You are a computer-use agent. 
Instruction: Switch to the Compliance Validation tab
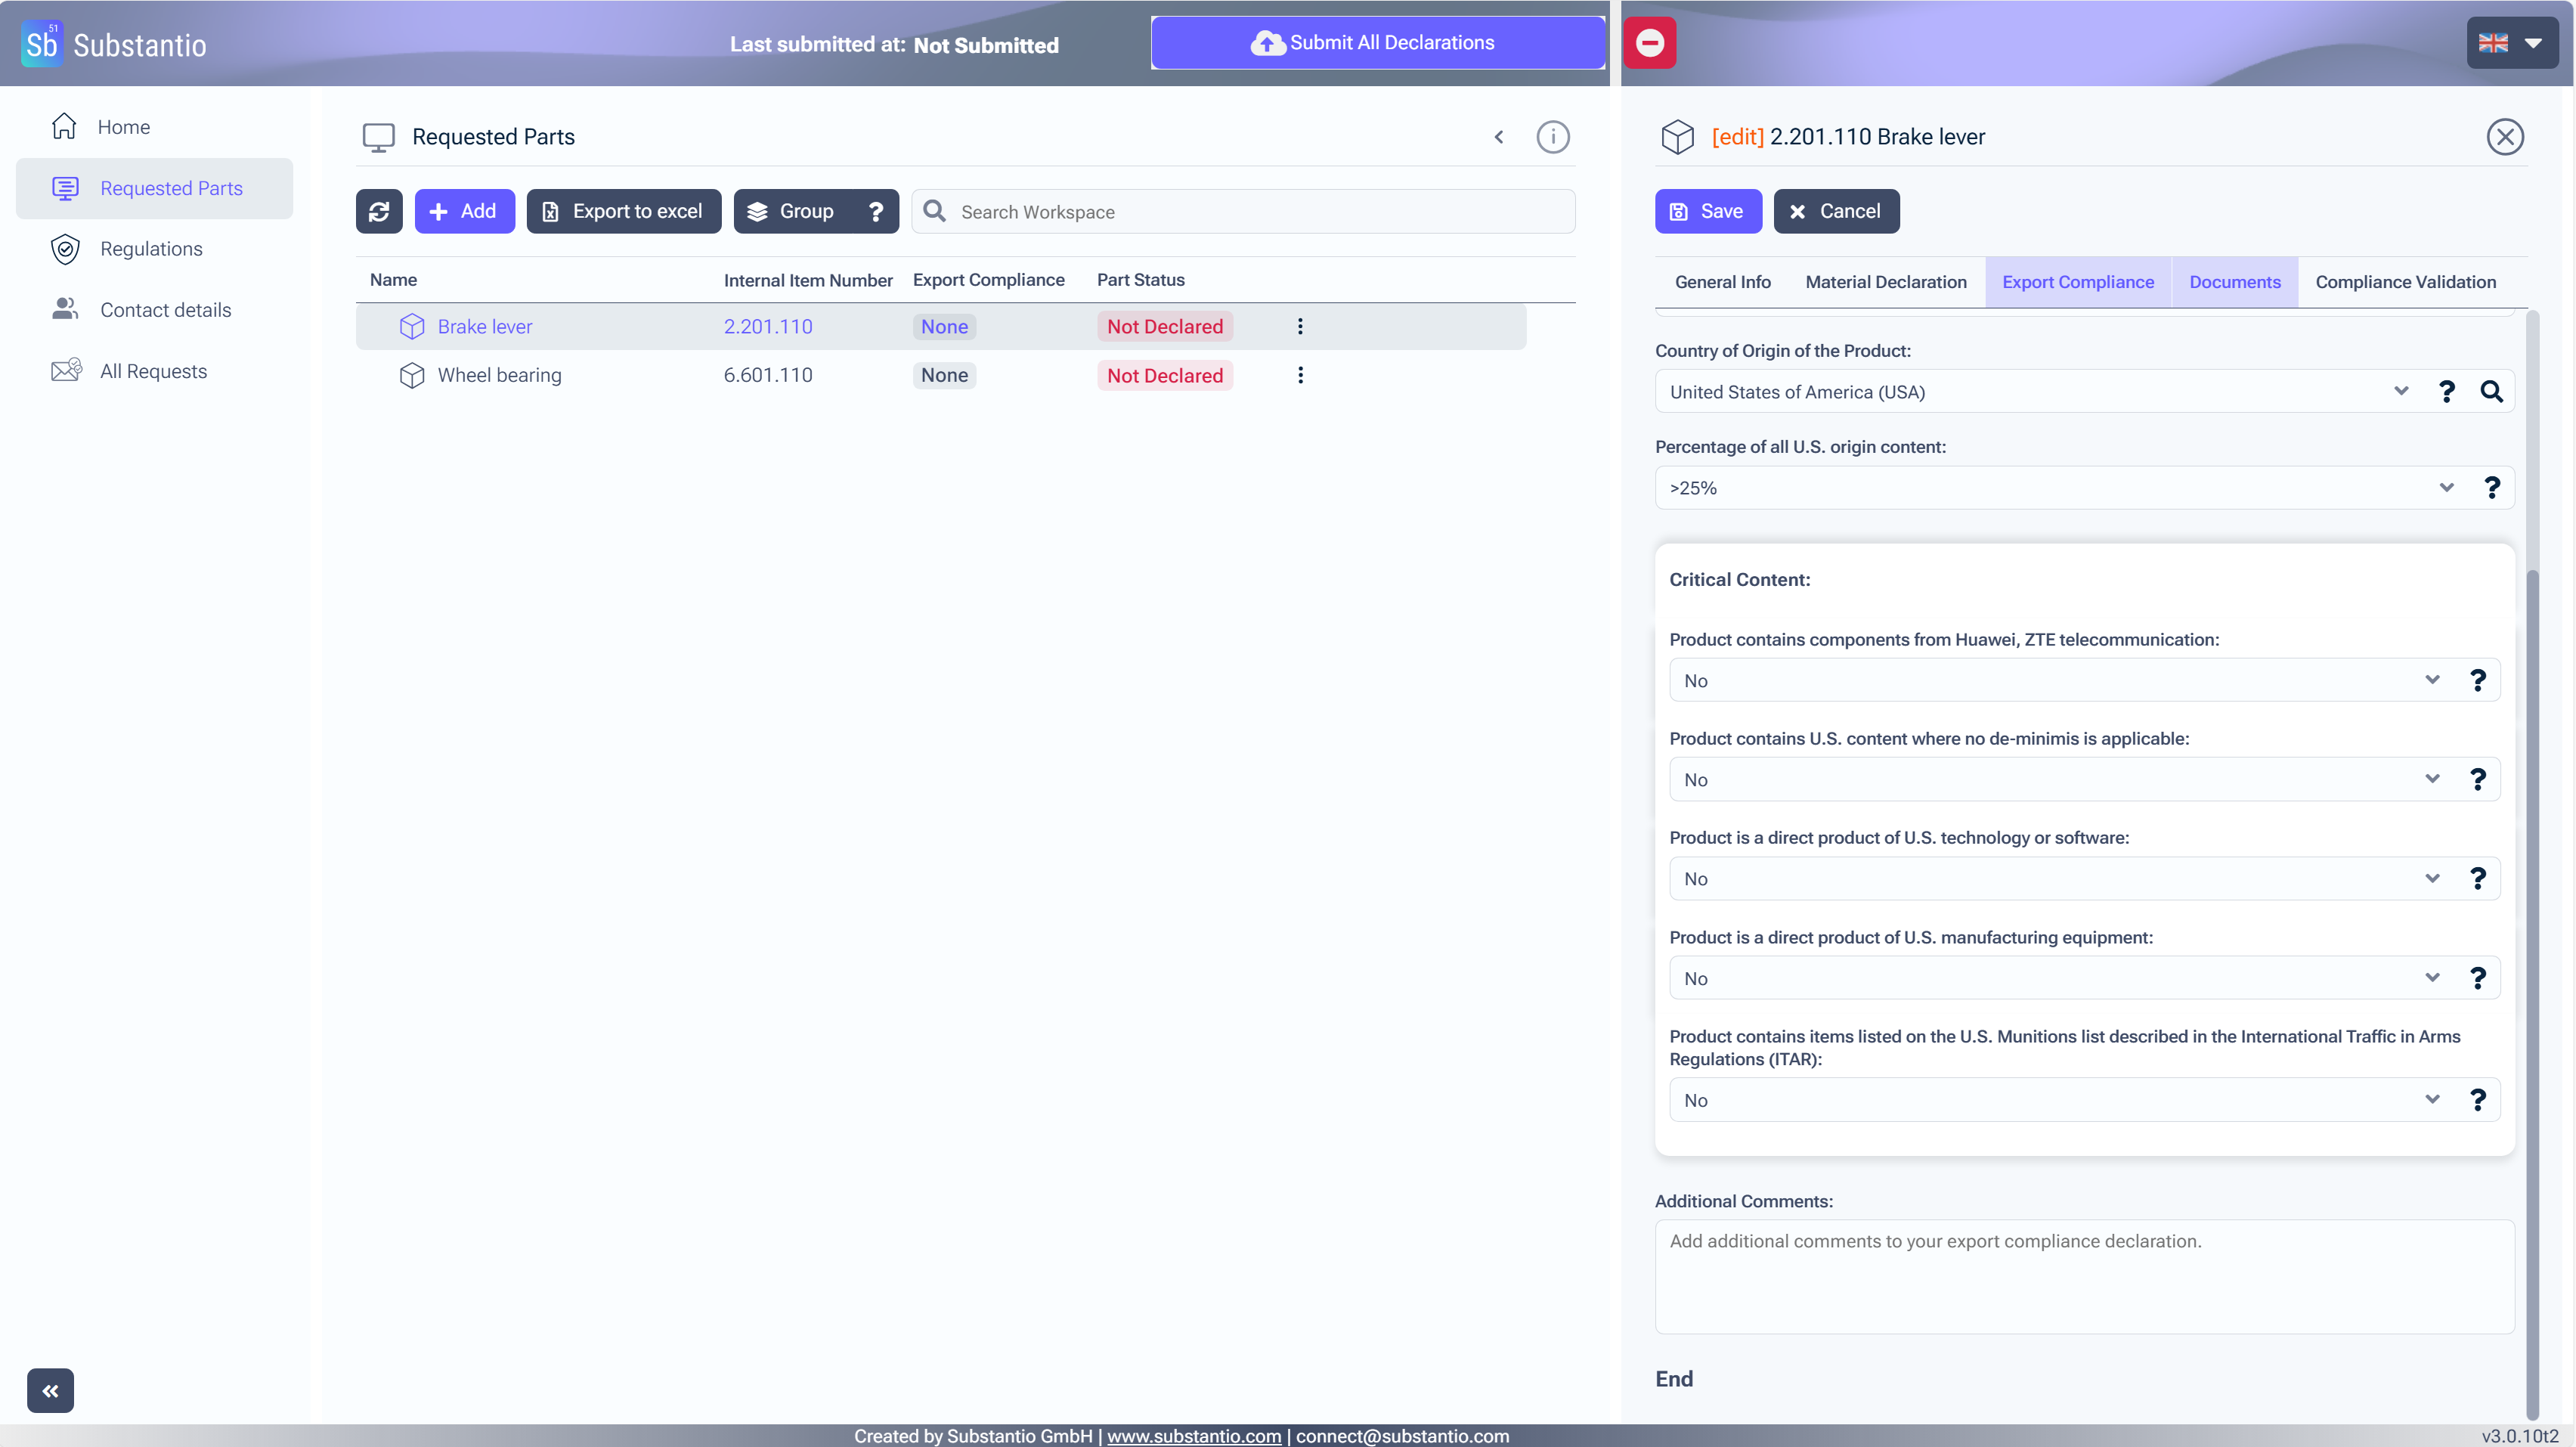point(2405,282)
